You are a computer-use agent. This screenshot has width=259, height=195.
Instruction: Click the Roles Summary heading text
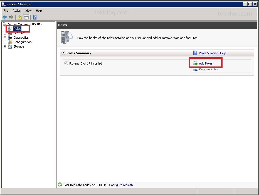click(x=79, y=53)
